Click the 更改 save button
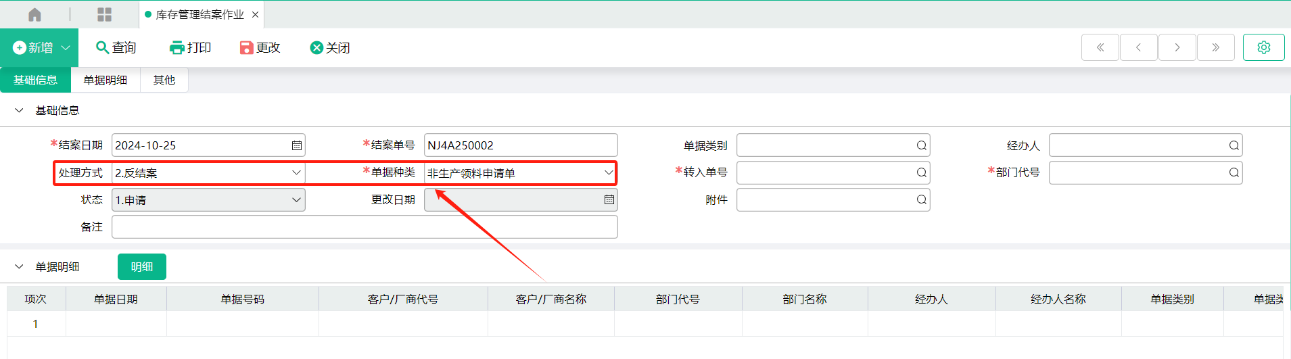The width and height of the screenshot is (1291, 359). (x=260, y=47)
